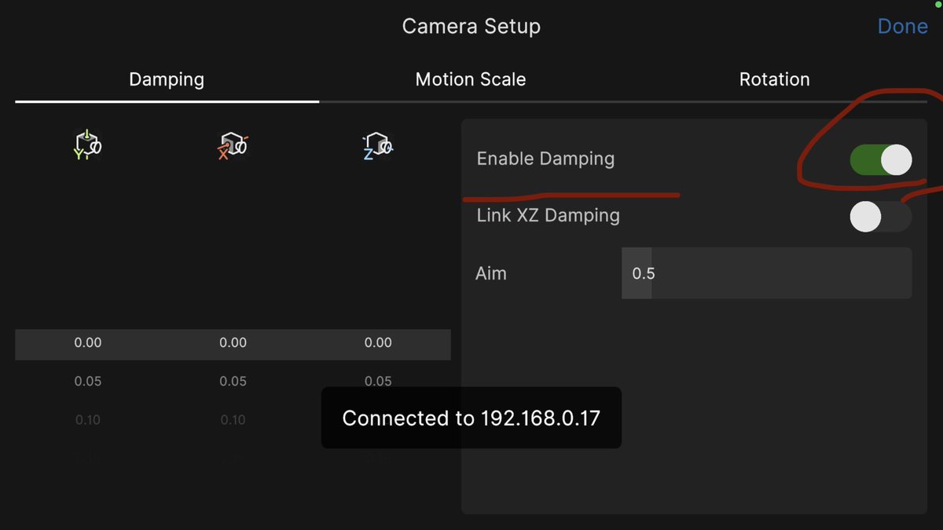The height and width of the screenshot is (530, 943).
Task: Tap the Aim label
Action: pyautogui.click(x=491, y=273)
